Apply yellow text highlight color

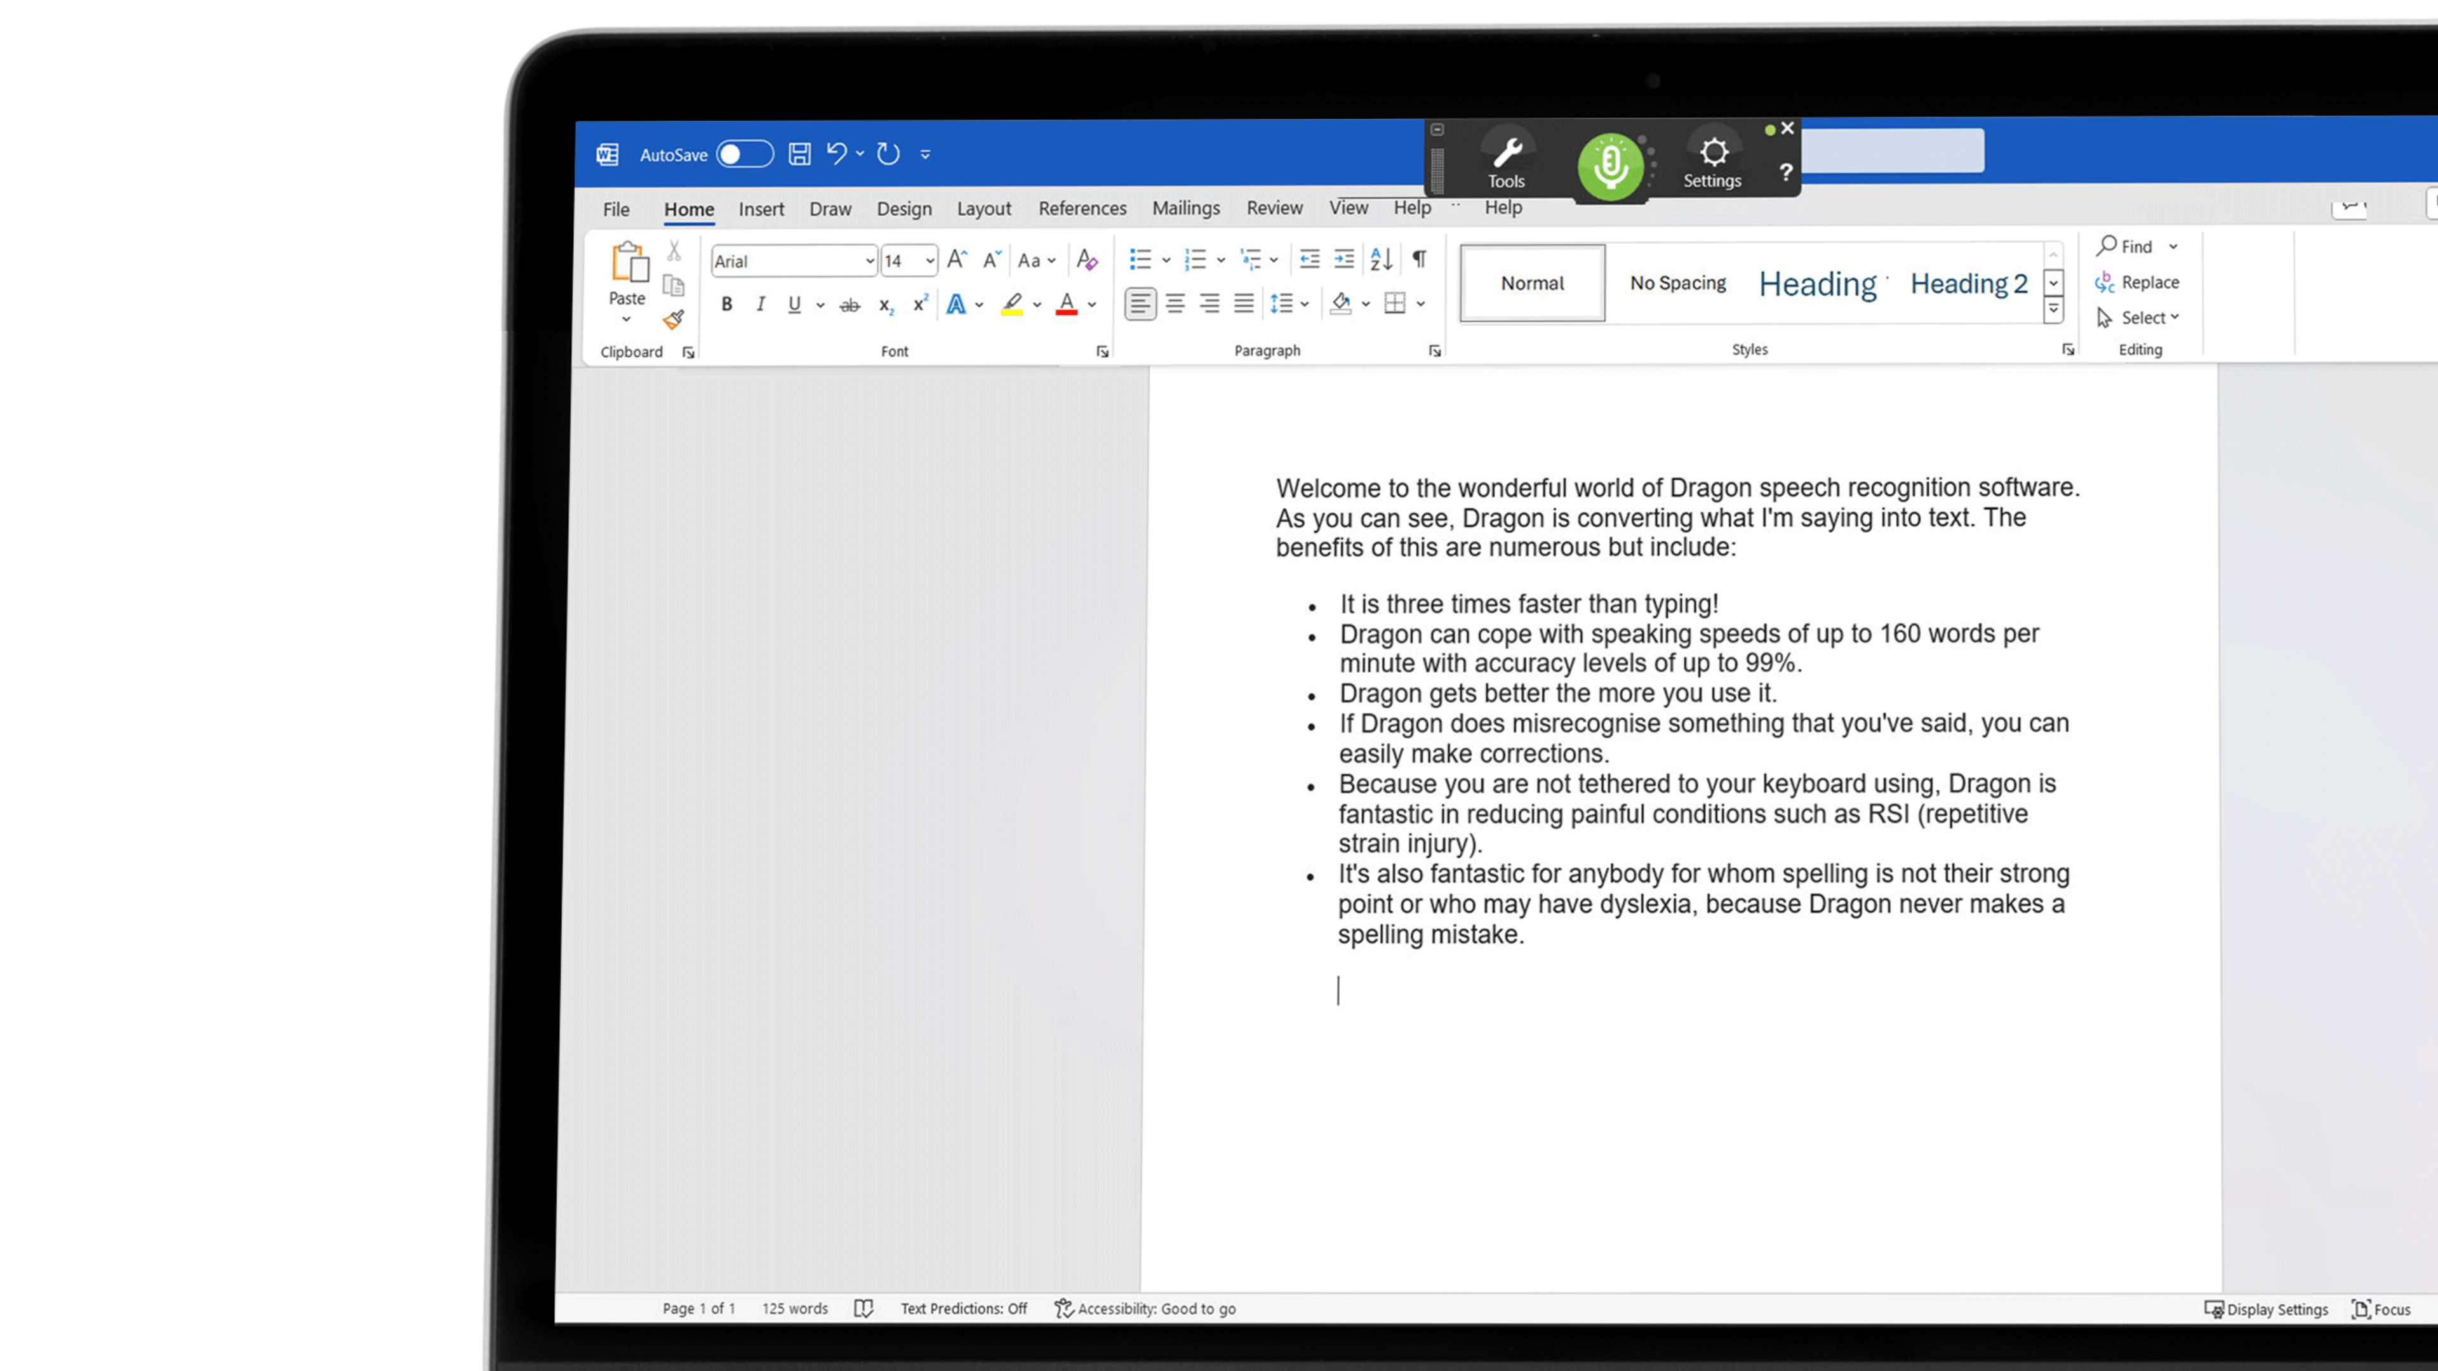click(x=1012, y=305)
